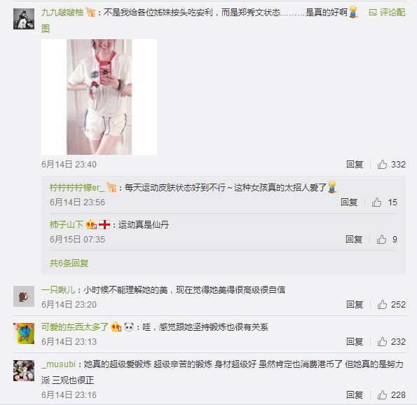This screenshot has height=405, width=417.
Task: Open the 评论配图 picture link
Action: (387, 12)
